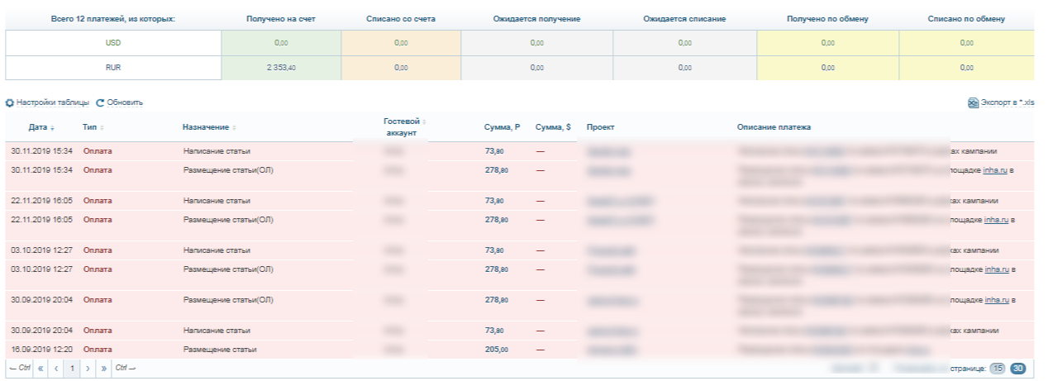Click the Обновить text link
Viewport: 1048px width, 381px height.
point(125,103)
